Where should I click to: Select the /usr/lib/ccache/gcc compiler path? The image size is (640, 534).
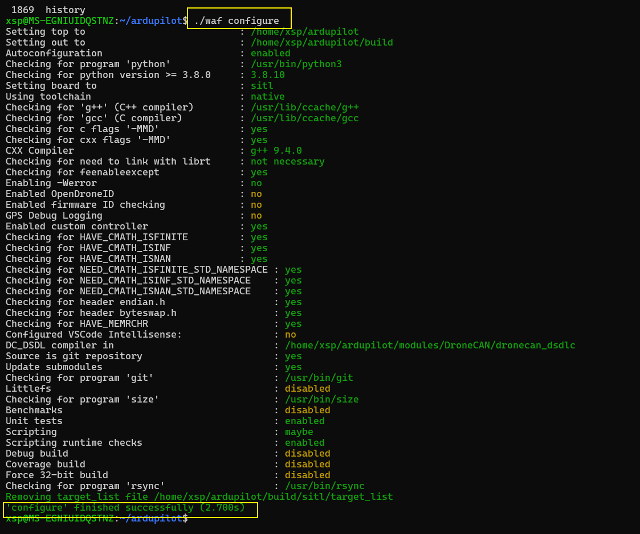pos(304,118)
